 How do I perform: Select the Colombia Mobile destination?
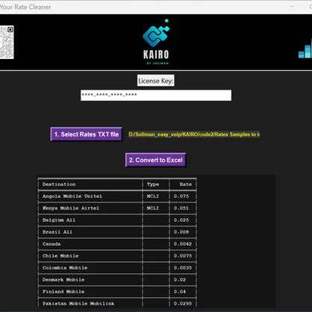[x=65, y=268]
